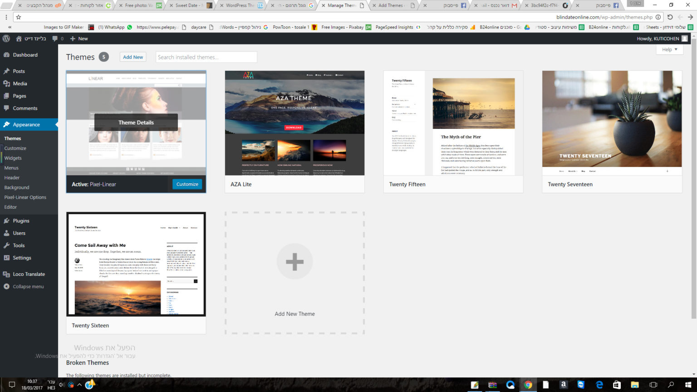Open Loco Translate from the sidebar
The width and height of the screenshot is (697, 392).
(29, 274)
